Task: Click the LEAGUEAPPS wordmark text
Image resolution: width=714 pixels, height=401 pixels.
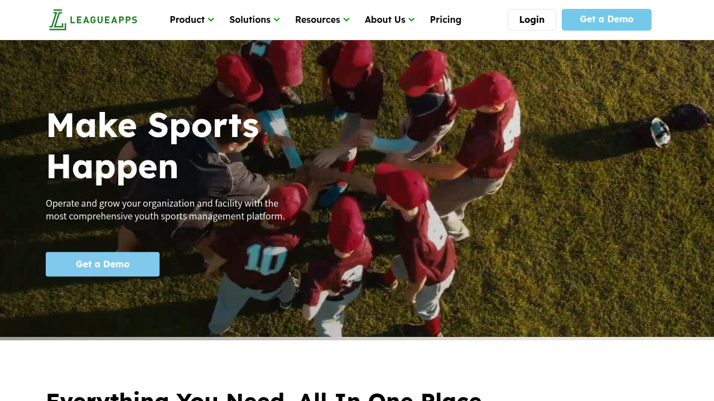Action: (104, 20)
